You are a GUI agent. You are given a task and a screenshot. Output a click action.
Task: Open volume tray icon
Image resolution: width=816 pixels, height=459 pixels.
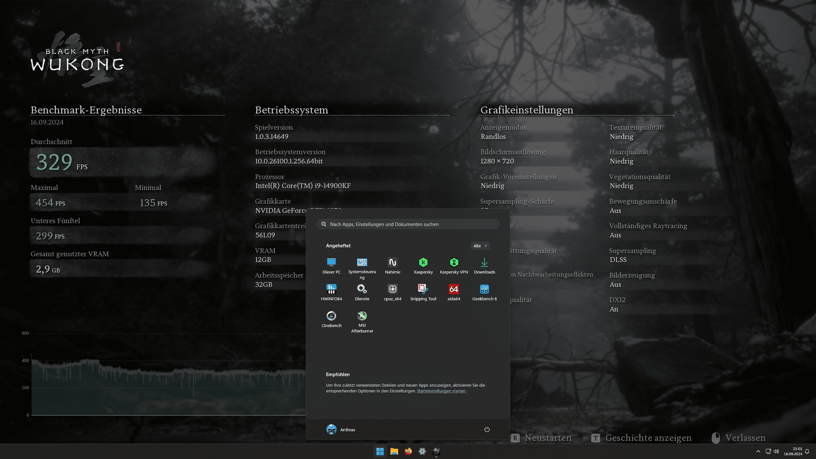(x=776, y=451)
